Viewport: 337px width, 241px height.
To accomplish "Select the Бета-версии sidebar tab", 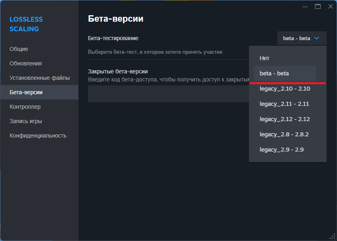I will click(26, 92).
